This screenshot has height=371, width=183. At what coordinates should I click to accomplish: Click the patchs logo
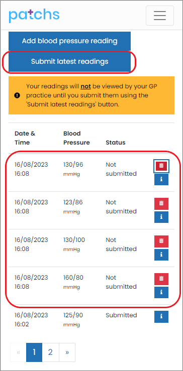(34, 16)
